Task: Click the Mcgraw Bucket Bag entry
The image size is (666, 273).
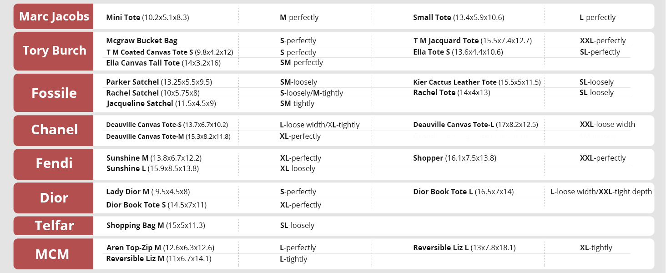Action: 141,40
